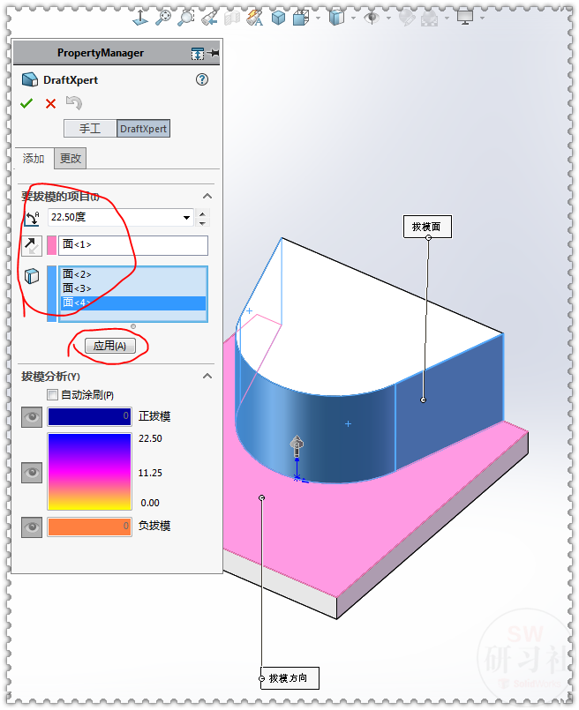Open dropdown arrow beside eye visibility icon
The height and width of the screenshot is (710, 579).
click(388, 19)
